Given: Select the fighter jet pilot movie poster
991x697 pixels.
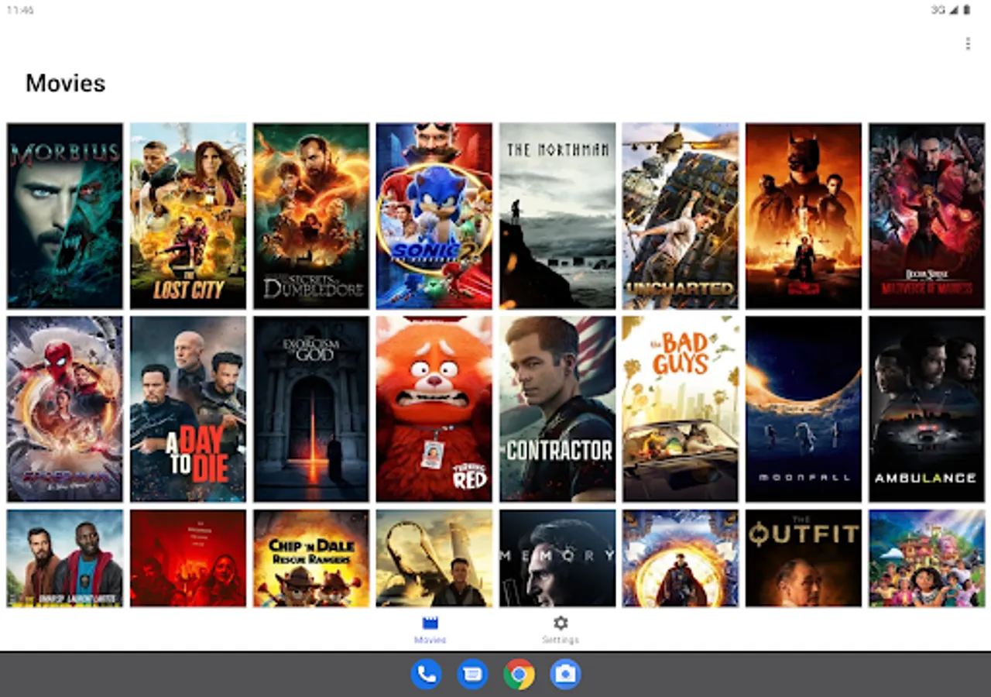Looking at the screenshot, I should 434,558.
